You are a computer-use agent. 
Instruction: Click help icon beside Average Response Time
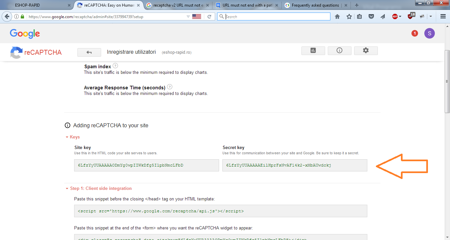[170, 87]
